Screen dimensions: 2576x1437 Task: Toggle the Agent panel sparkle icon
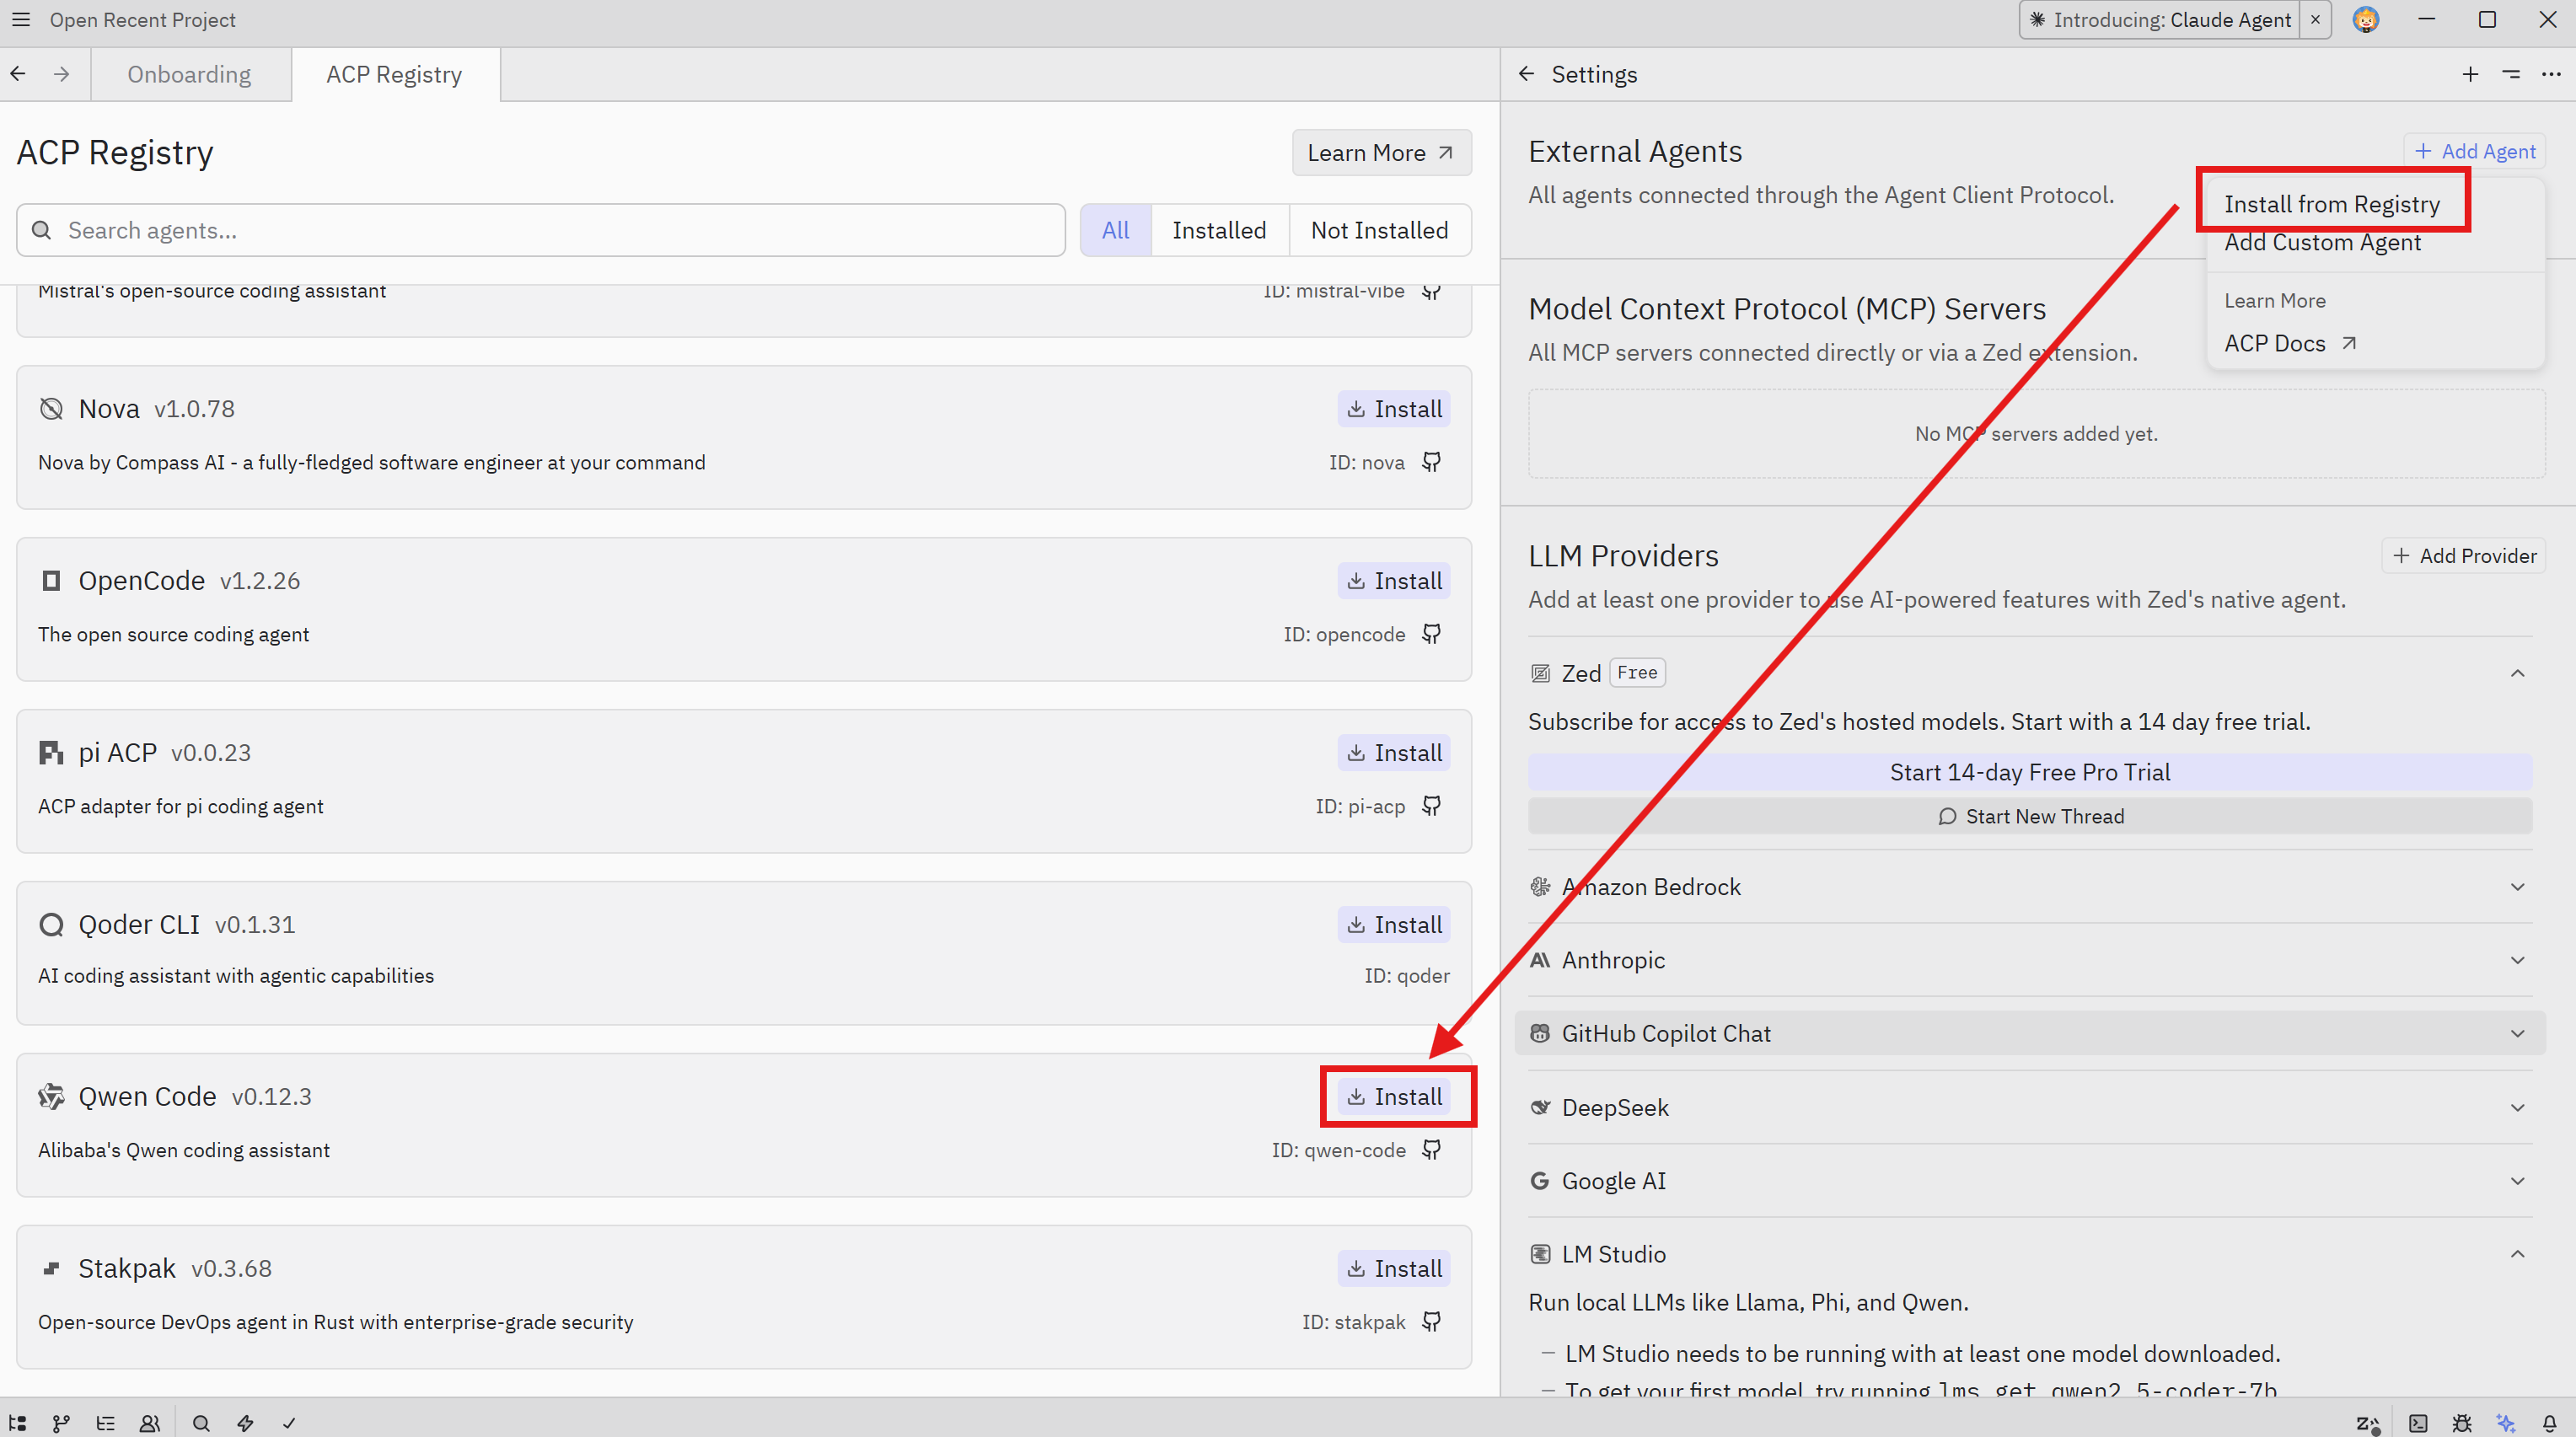[2505, 1422]
